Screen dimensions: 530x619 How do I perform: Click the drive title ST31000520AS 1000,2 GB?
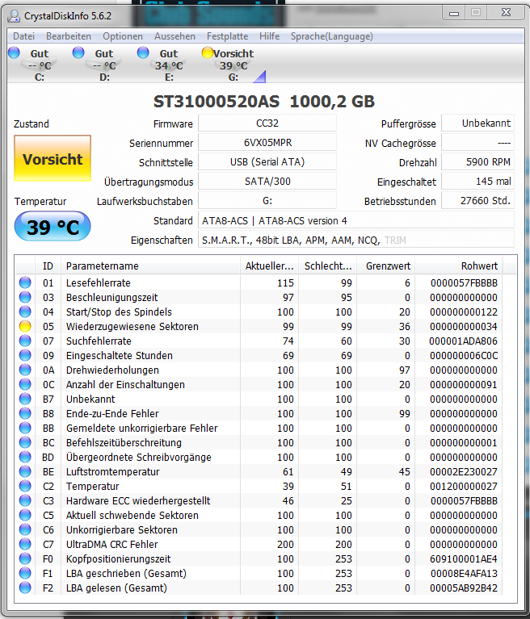tap(263, 102)
